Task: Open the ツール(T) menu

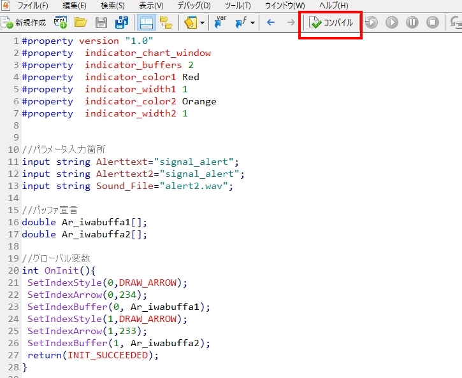Action: point(238,6)
